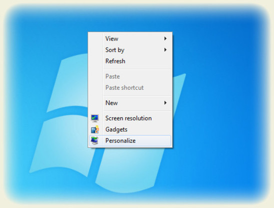The image size is (274, 208).
Task: Click the greyed-out Paste shortcut entry
Action: click(x=130, y=88)
